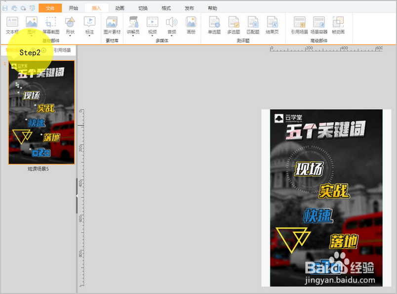Select the 实战 text on canvas
Image resolution: width=397 pixels, height=294 pixels.
(334, 191)
